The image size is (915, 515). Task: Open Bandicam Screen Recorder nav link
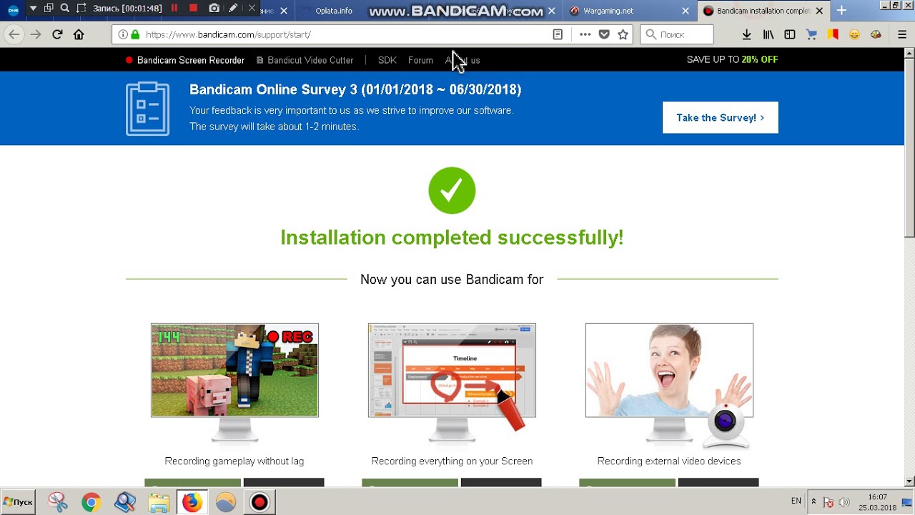(x=185, y=60)
